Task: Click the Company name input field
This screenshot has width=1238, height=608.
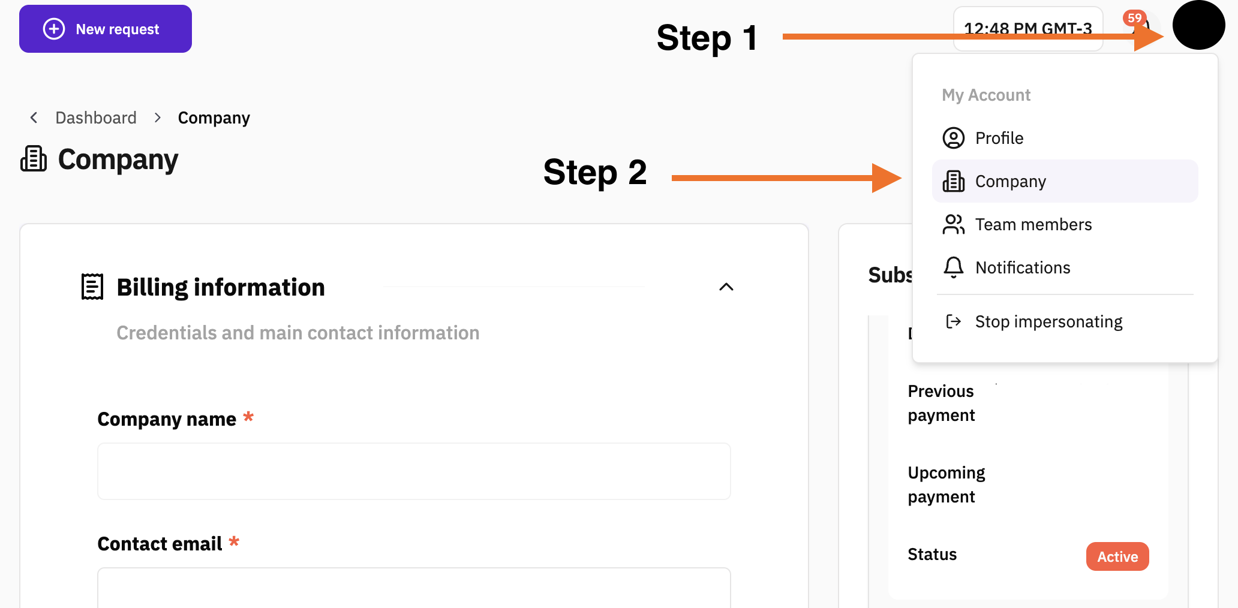Action: [x=414, y=471]
